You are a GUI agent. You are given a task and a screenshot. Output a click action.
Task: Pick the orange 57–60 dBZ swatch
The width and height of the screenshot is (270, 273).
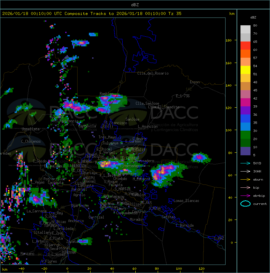pyautogui.click(x=245, y=53)
